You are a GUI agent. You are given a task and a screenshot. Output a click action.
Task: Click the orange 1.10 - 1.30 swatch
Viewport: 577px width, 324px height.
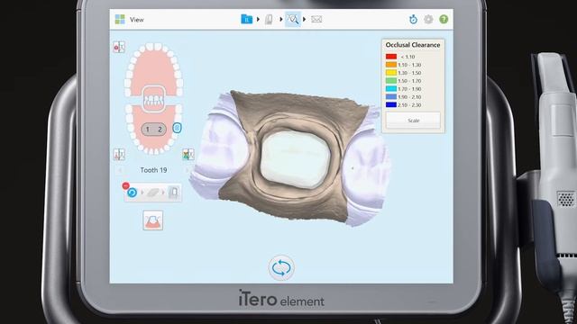coord(391,65)
